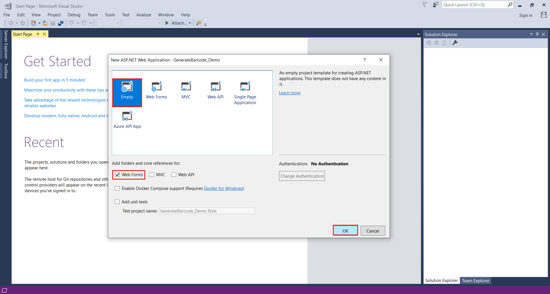
Task: Check the Add unit tests checkbox
Action: (x=117, y=202)
